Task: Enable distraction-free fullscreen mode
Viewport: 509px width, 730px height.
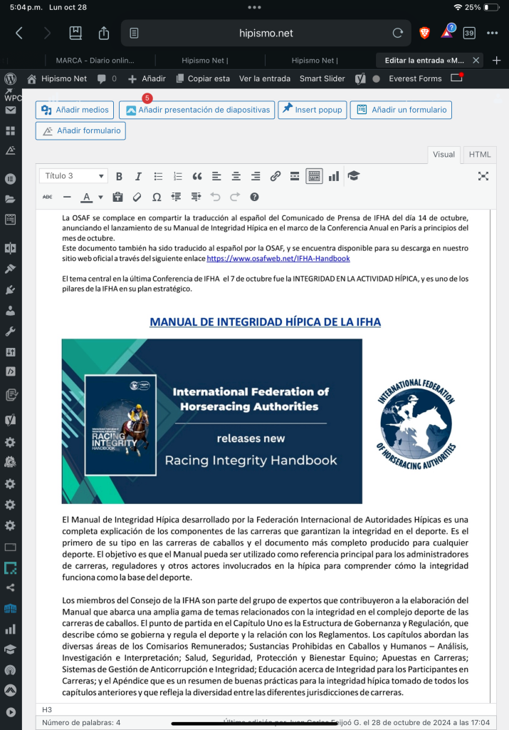Action: coord(483,176)
